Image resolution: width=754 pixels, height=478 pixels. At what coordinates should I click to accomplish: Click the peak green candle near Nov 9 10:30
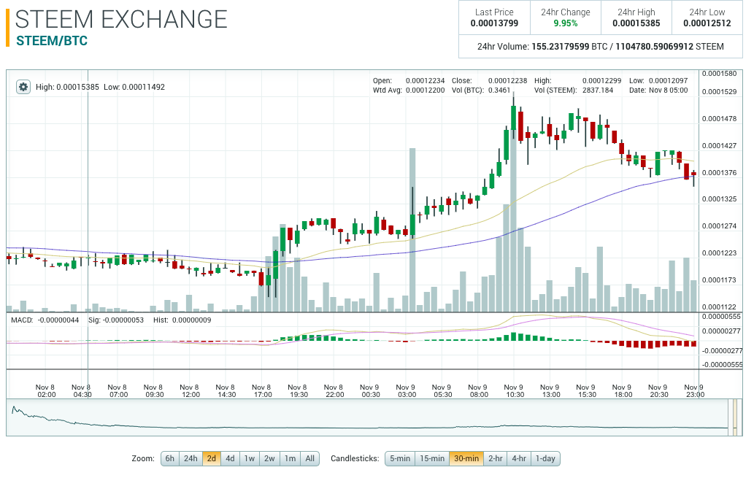pos(514,117)
